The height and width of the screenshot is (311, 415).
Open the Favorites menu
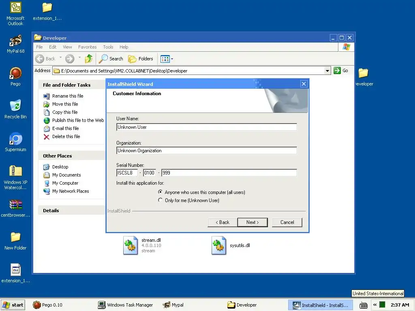point(88,47)
